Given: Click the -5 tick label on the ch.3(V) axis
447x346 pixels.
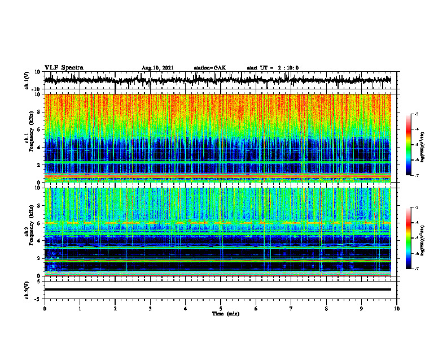Looking at the screenshot, I should coord(38,299).
